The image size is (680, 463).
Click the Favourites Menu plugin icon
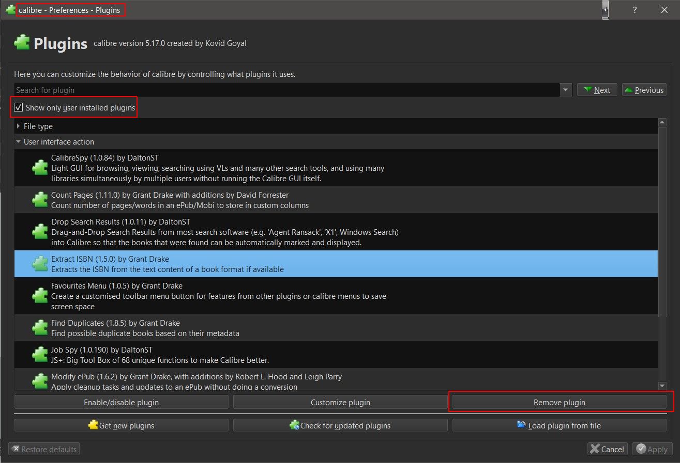pyautogui.click(x=40, y=296)
